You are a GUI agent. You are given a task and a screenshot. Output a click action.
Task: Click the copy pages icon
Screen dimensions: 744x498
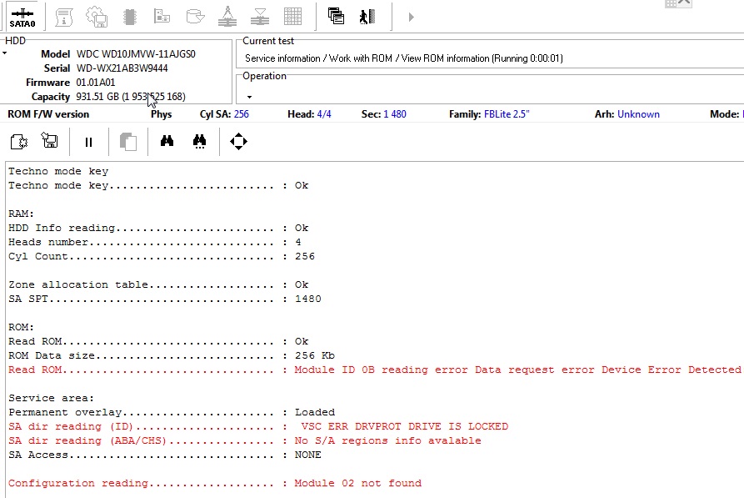coord(128,142)
